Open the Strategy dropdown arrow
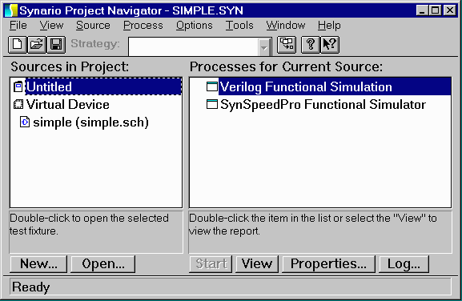The width and height of the screenshot is (462, 301). (264, 47)
